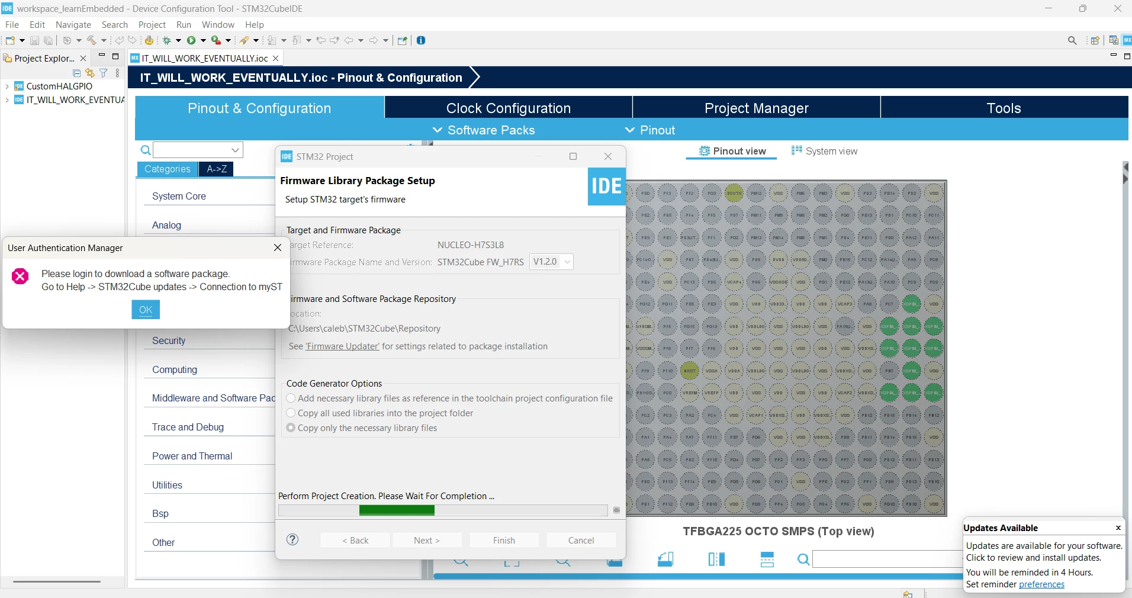Switch to Clock Configuration tab
Viewport: 1132px width, 598px height.
509,108
